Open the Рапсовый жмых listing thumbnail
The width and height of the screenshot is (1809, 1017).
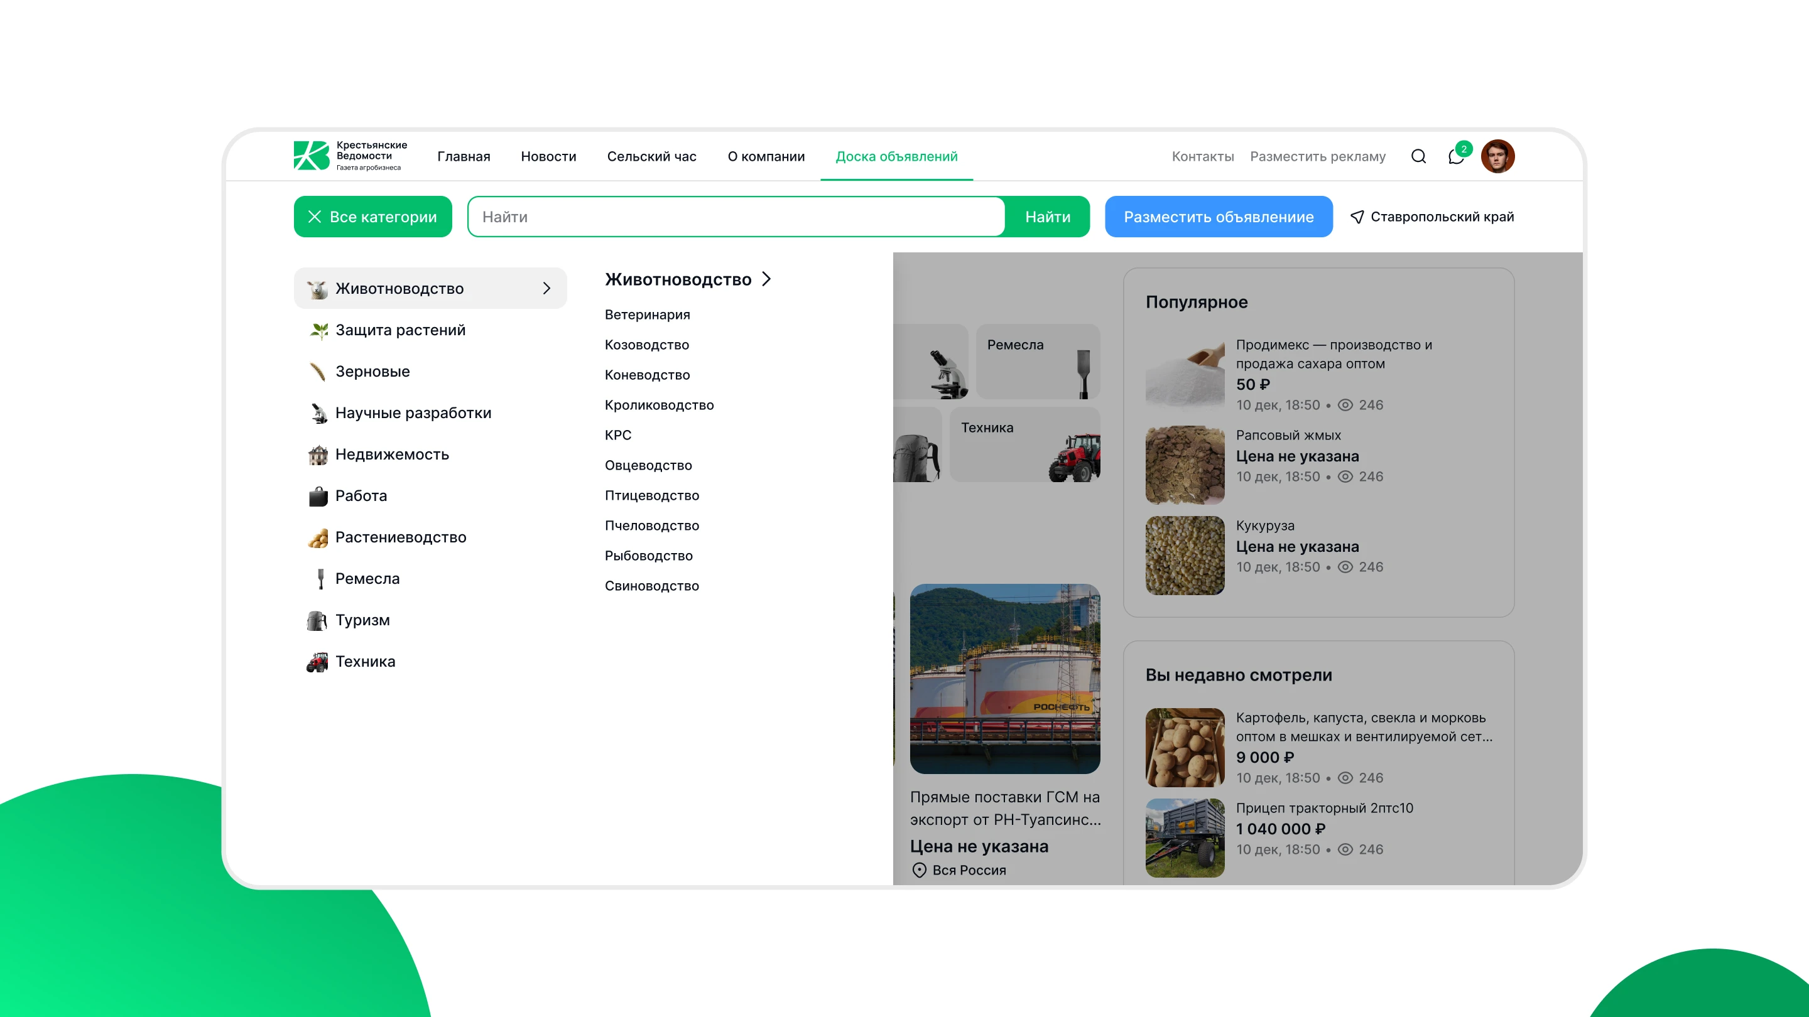coord(1185,465)
